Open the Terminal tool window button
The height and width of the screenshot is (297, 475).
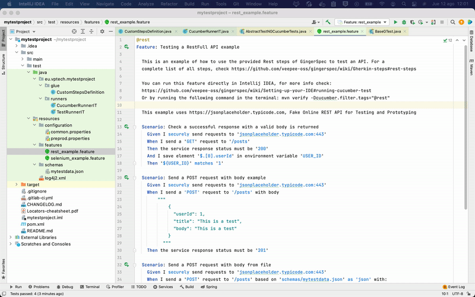pyautogui.click(x=90, y=287)
